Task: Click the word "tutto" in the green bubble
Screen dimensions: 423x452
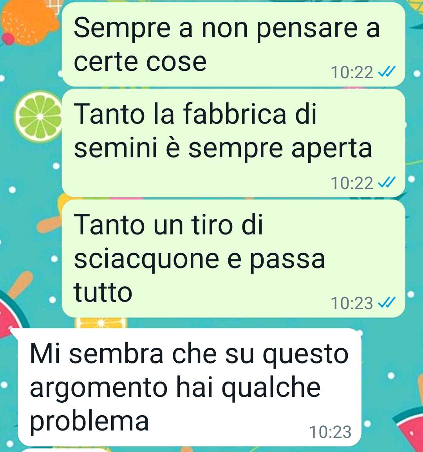Action: pos(103,292)
